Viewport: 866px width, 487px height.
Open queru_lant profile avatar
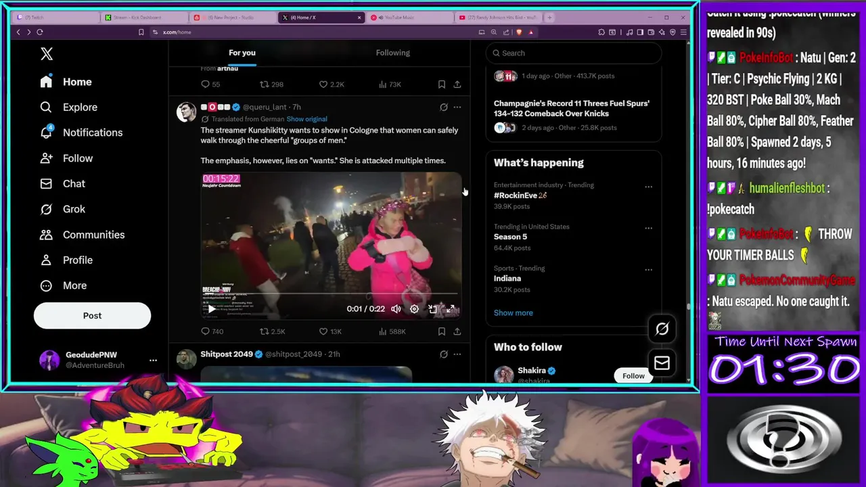(186, 112)
